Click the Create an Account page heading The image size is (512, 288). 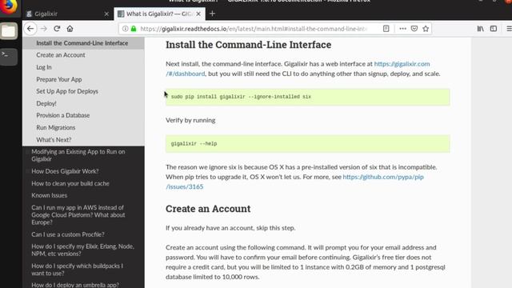[x=208, y=209]
